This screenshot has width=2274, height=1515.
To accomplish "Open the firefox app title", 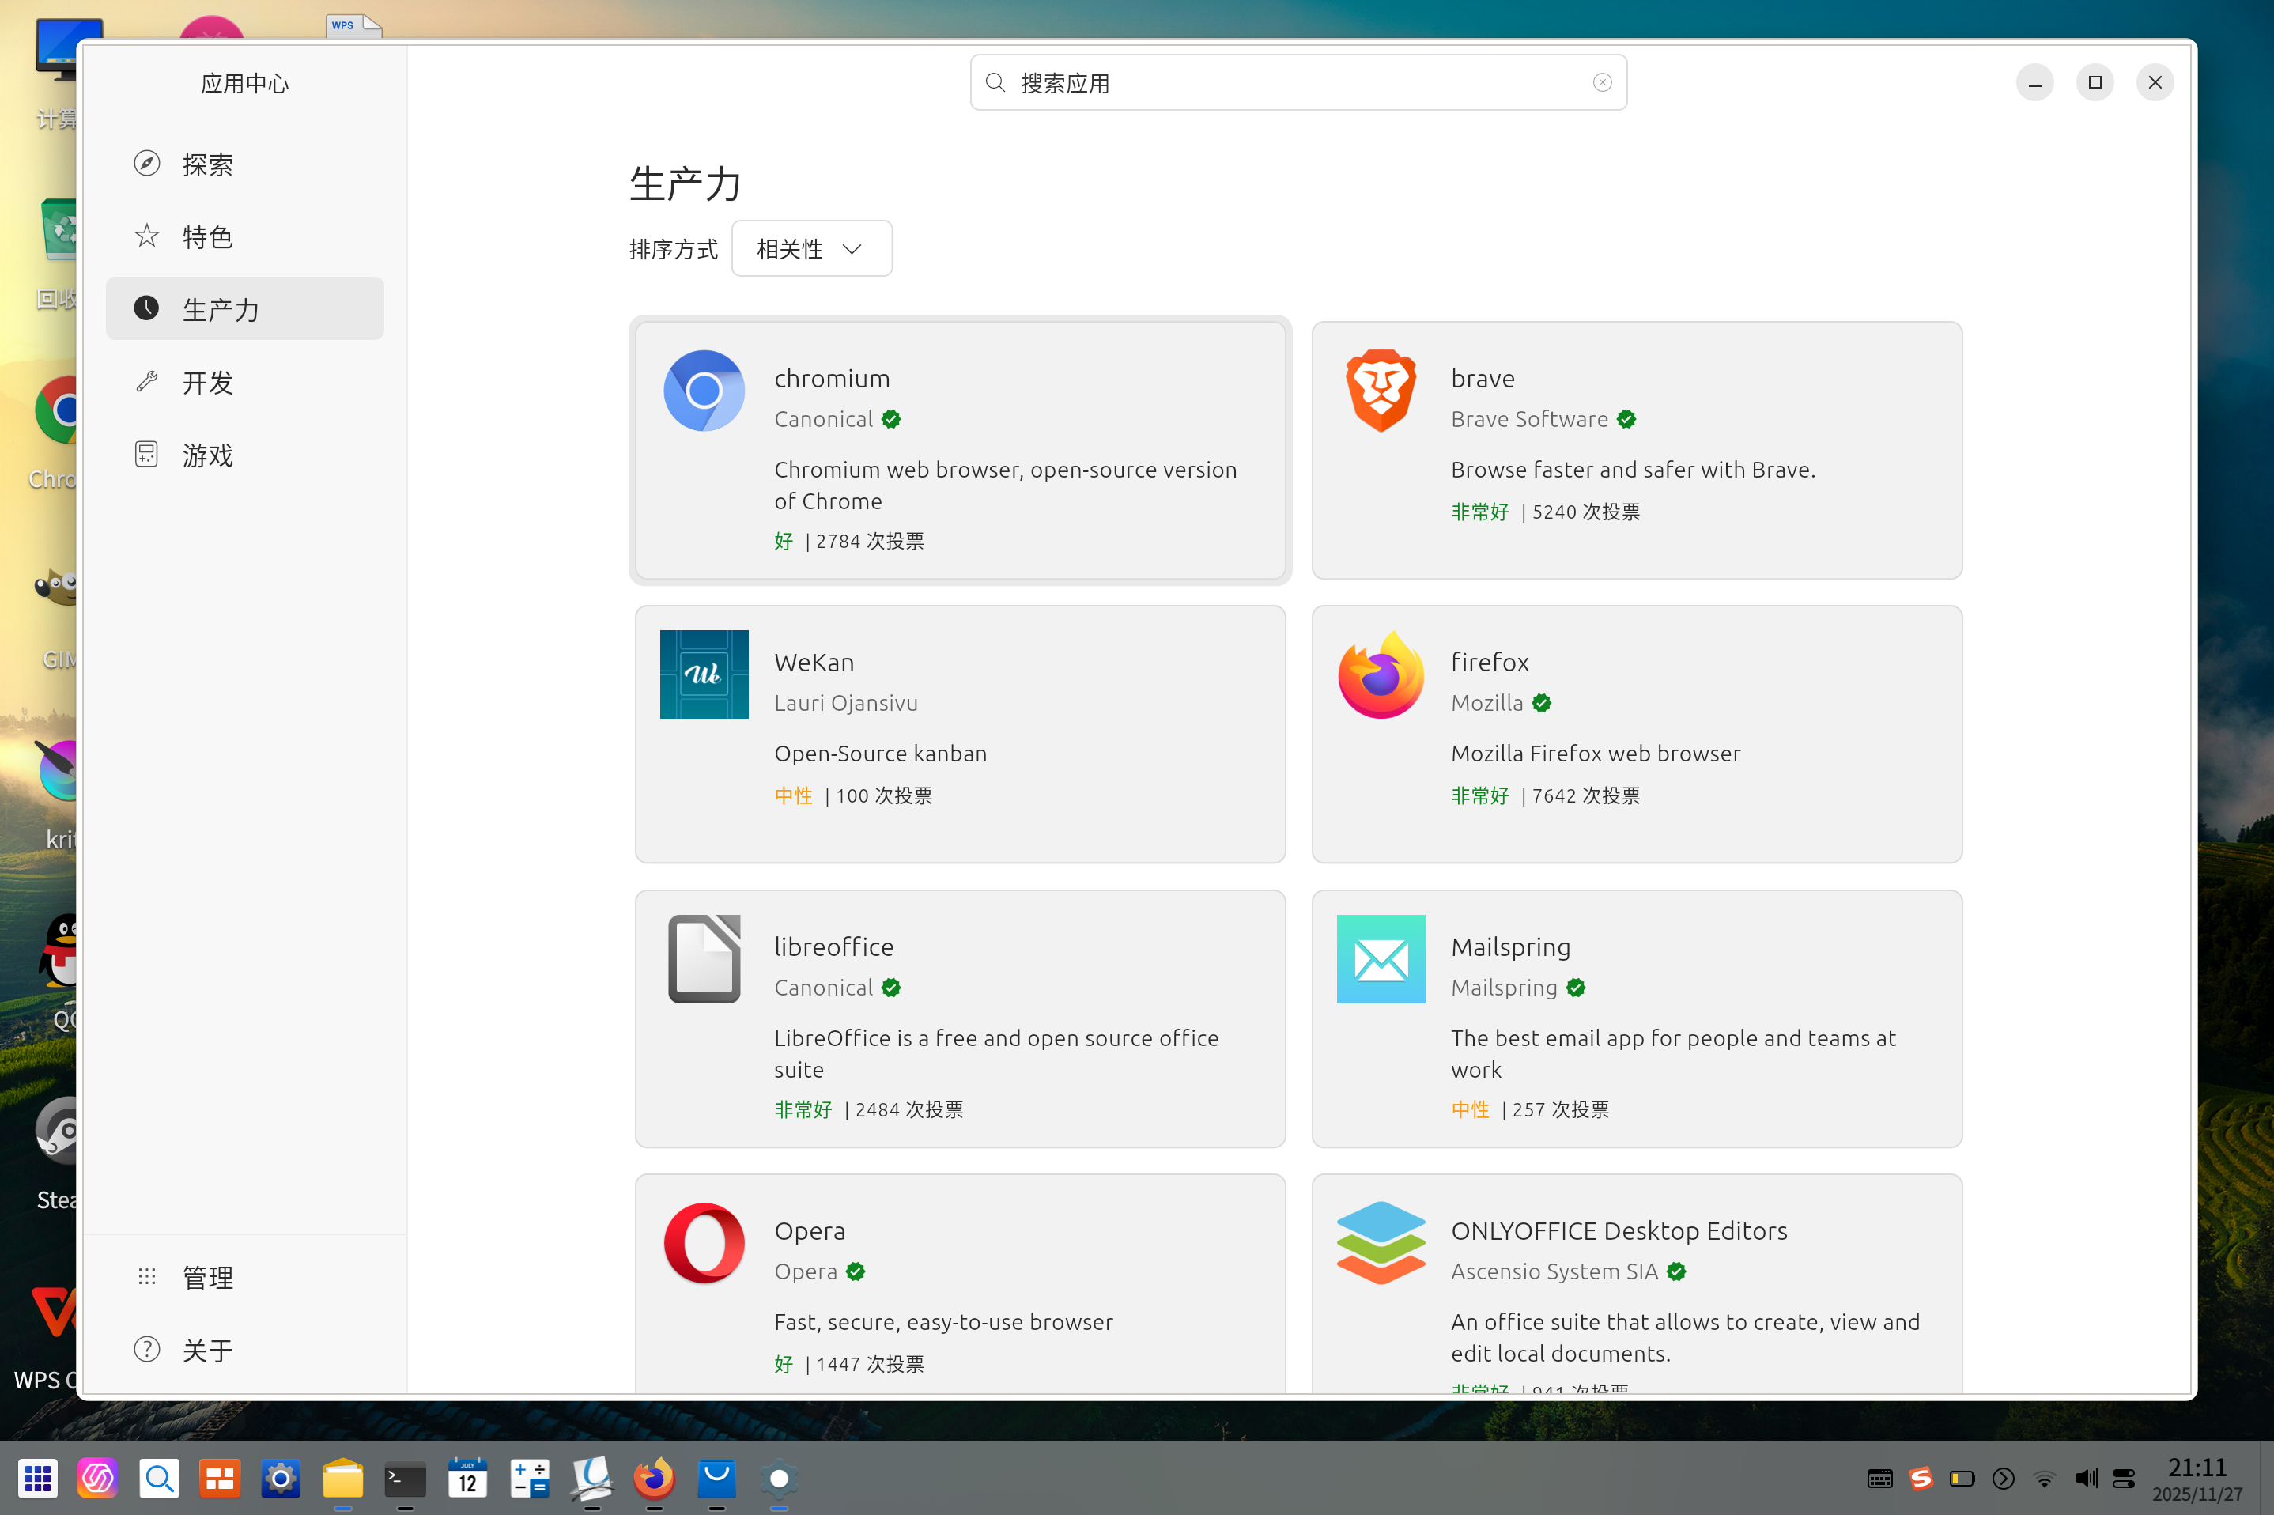I will [1490, 662].
